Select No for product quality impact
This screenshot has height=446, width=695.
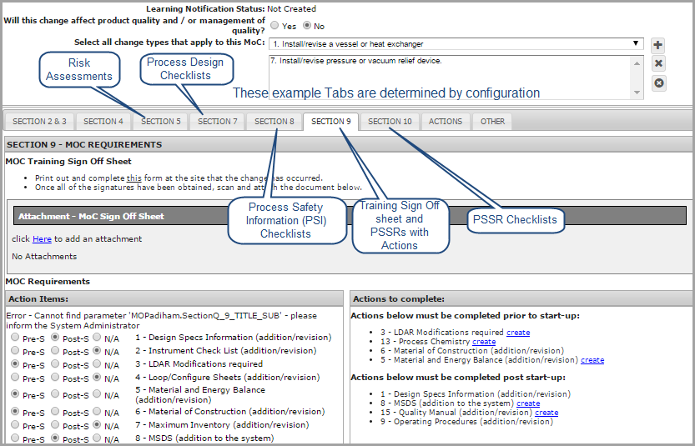point(307,26)
